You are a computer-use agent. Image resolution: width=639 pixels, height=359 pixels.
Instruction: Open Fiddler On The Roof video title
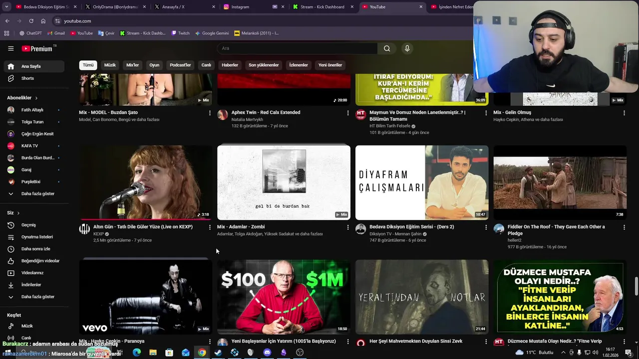click(x=556, y=230)
